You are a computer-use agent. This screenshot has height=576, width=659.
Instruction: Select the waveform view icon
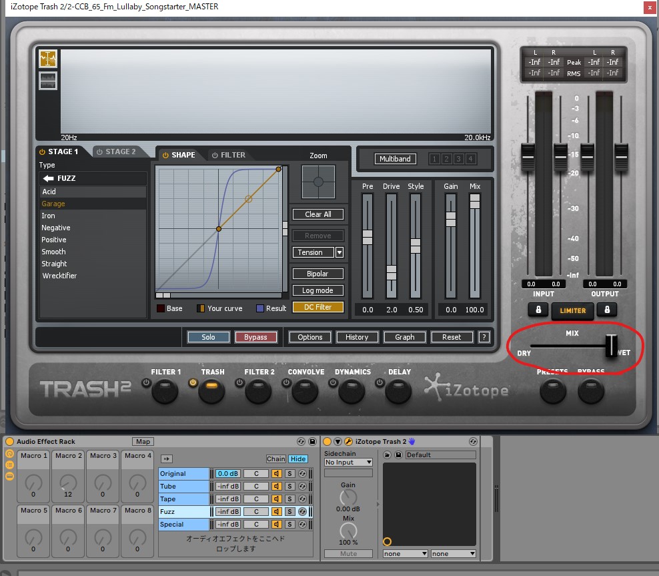click(x=48, y=80)
